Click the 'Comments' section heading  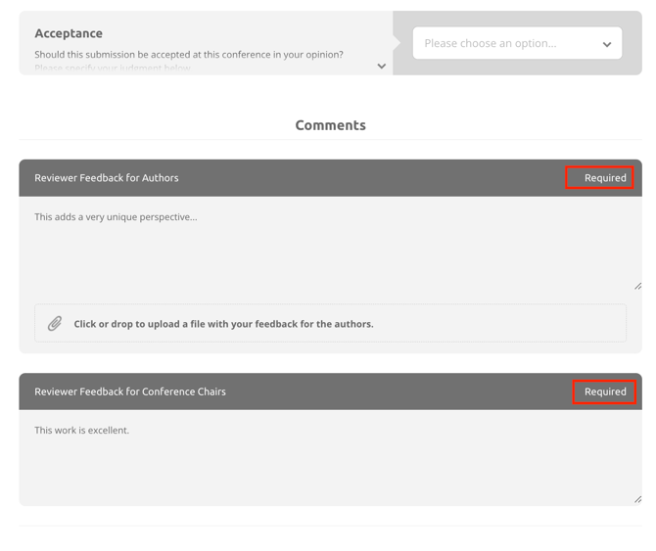330,125
